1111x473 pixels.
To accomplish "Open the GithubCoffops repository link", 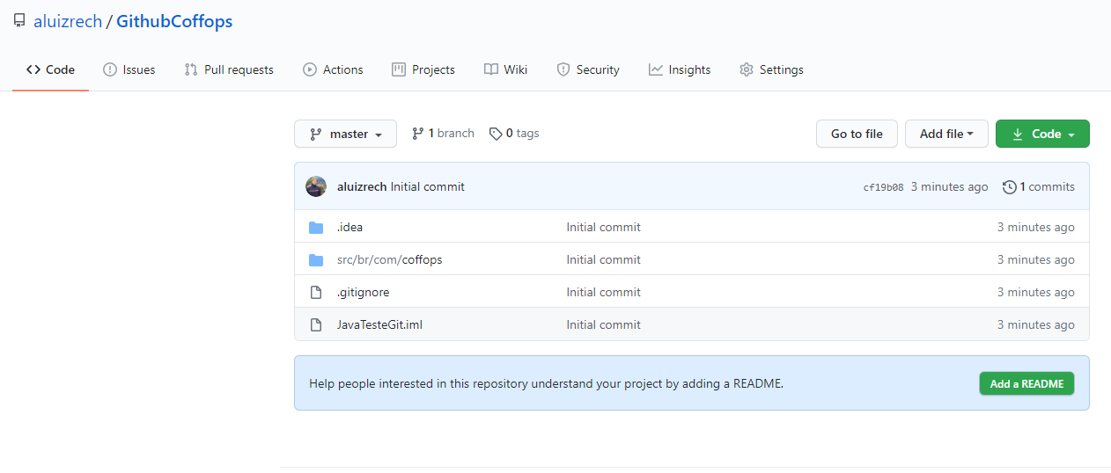I will click(174, 22).
